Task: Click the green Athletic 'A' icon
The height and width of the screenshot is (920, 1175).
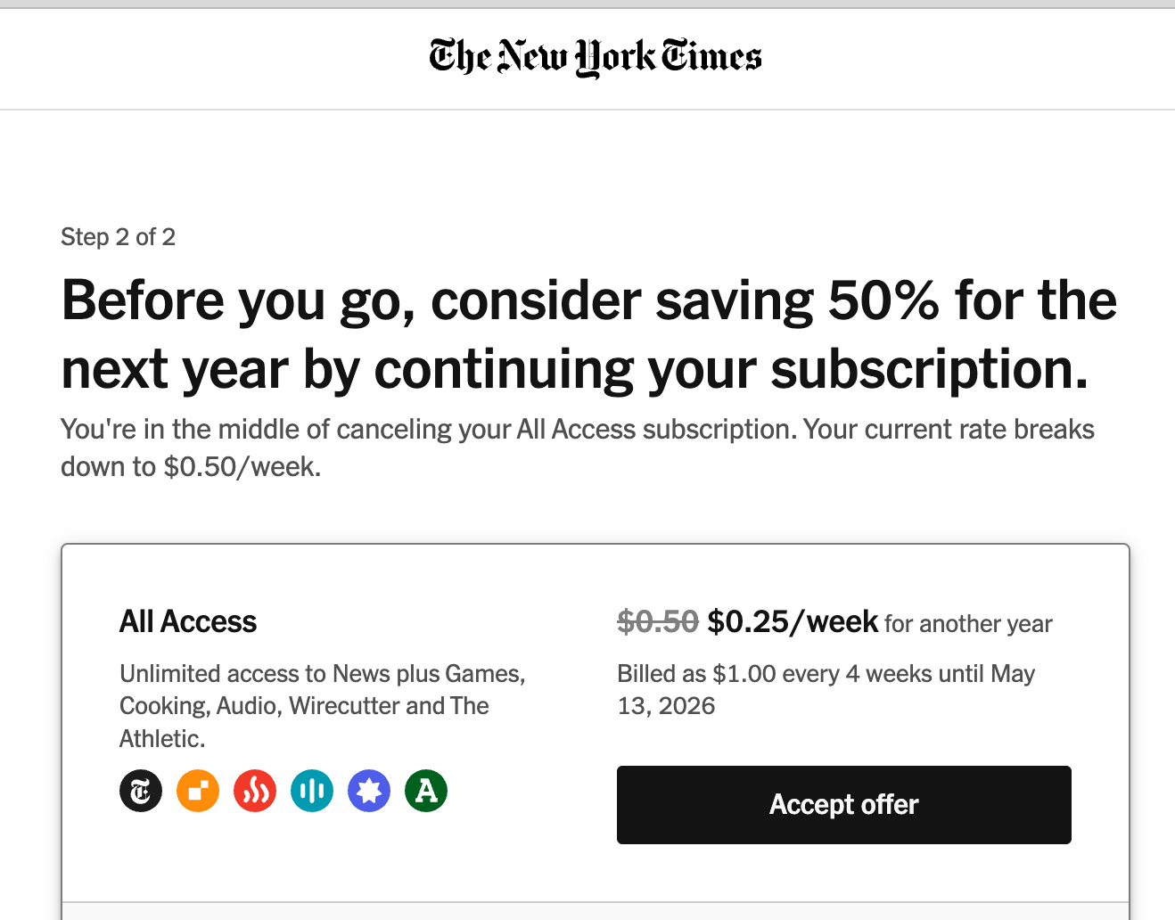Action: pos(426,791)
